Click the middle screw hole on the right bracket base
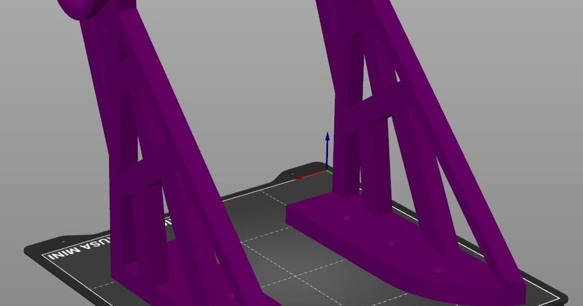The width and height of the screenshot is (583, 306). 390,244
